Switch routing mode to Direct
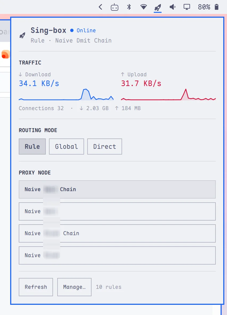The width and height of the screenshot is (227, 315). click(105, 146)
